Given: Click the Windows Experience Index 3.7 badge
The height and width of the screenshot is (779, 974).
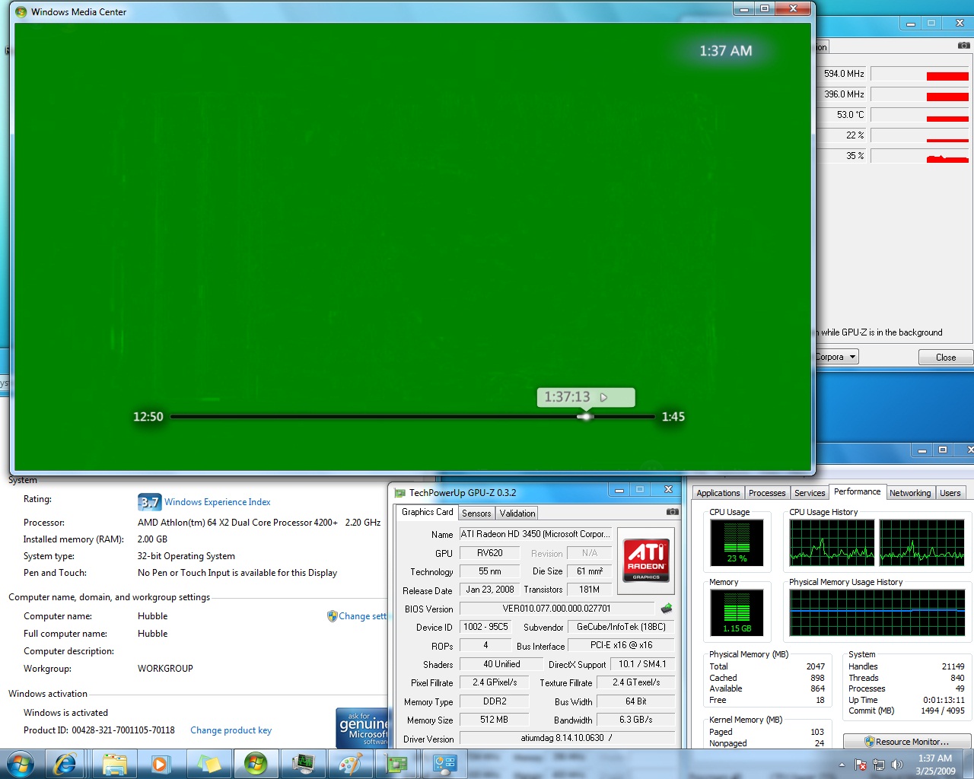Looking at the screenshot, I should pos(149,502).
